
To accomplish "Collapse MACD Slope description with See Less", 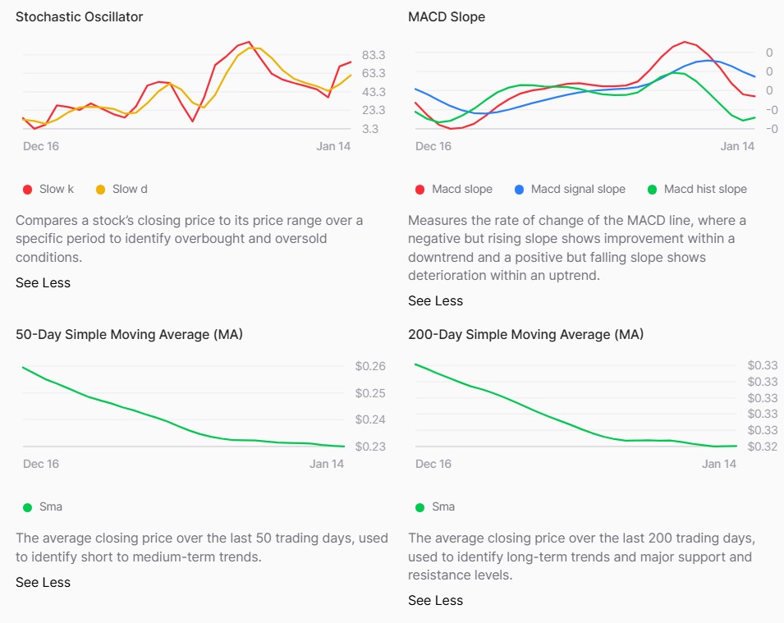I will pyautogui.click(x=435, y=301).
